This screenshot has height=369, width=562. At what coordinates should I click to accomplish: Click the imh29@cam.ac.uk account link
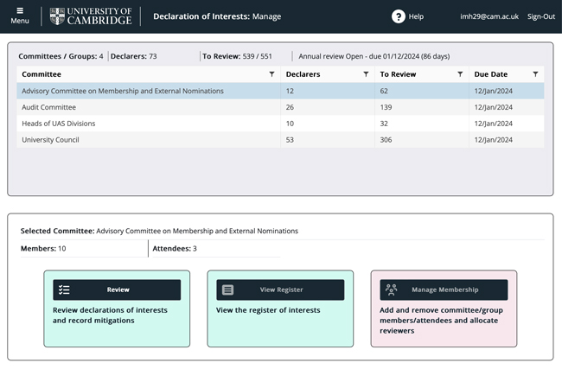tap(489, 16)
